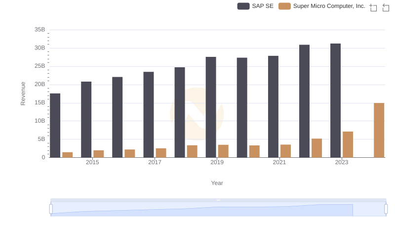Click the SAP SE bar for 2018
395x228 pixels.
pyautogui.click(x=180, y=112)
